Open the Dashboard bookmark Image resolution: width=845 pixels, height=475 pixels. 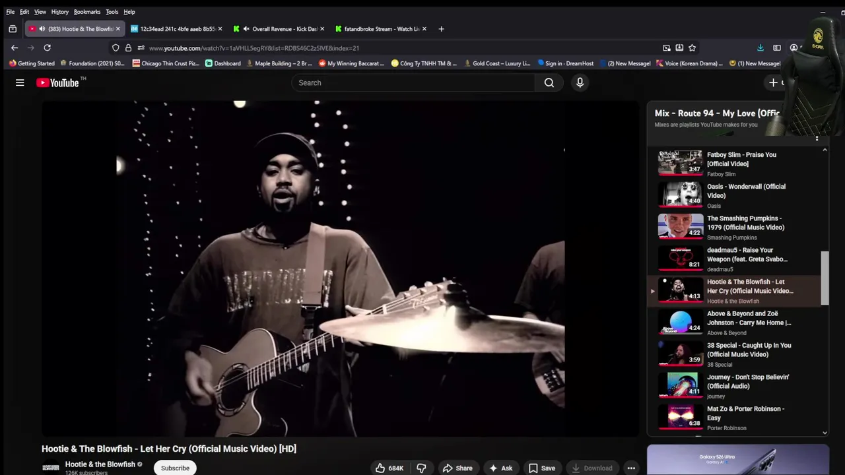[223, 63]
